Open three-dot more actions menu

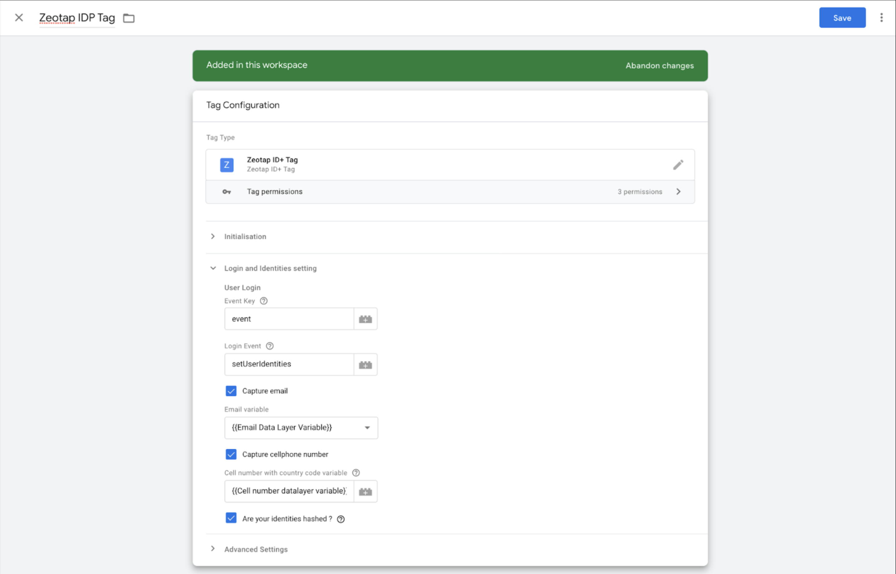881,17
